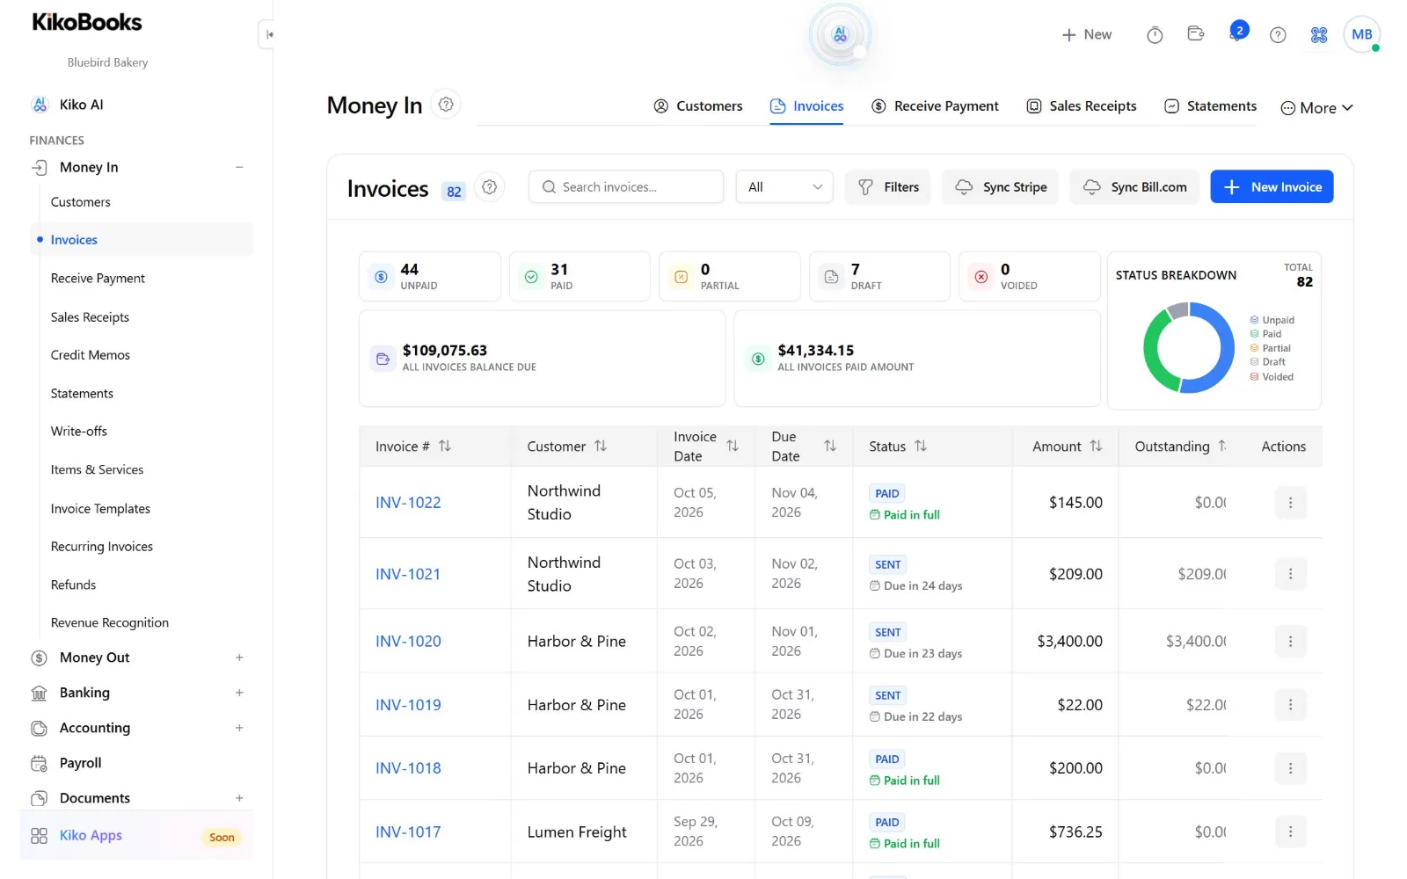Screen dimensions: 1407x879
Task: Switch to the Statements tab
Action: 1210,106
